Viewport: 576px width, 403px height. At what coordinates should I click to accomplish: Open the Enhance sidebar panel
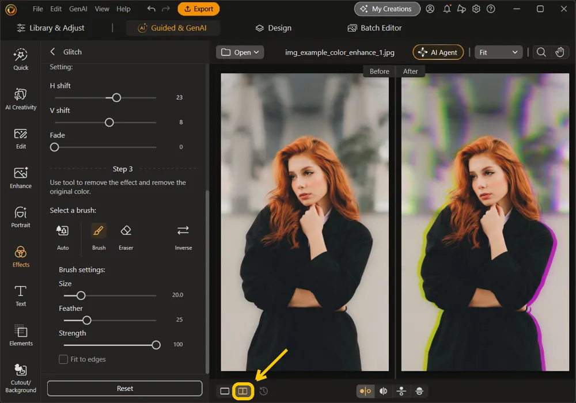(x=21, y=178)
